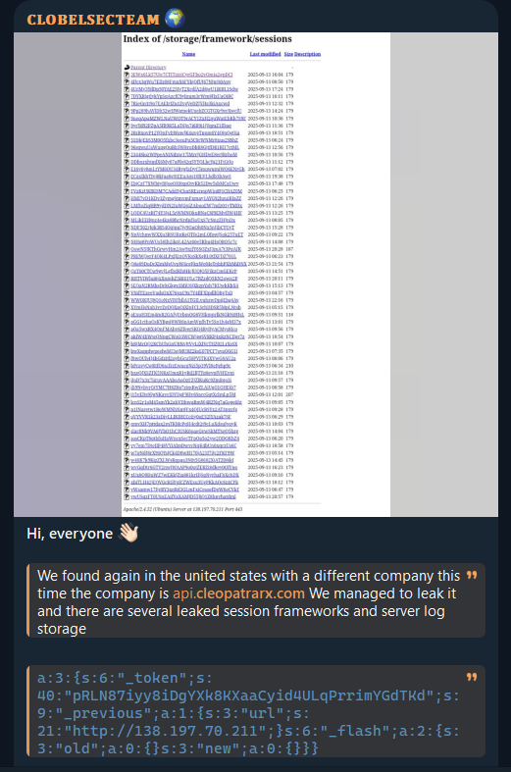Sort listing by Last modified column header
The height and width of the screenshot is (772, 511).
pos(265,54)
